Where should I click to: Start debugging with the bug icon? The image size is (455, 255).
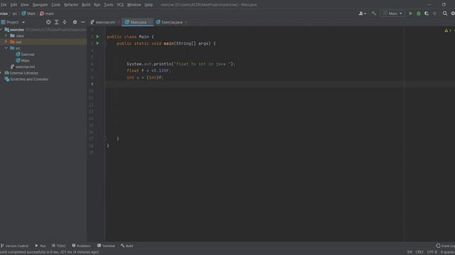click(419, 13)
